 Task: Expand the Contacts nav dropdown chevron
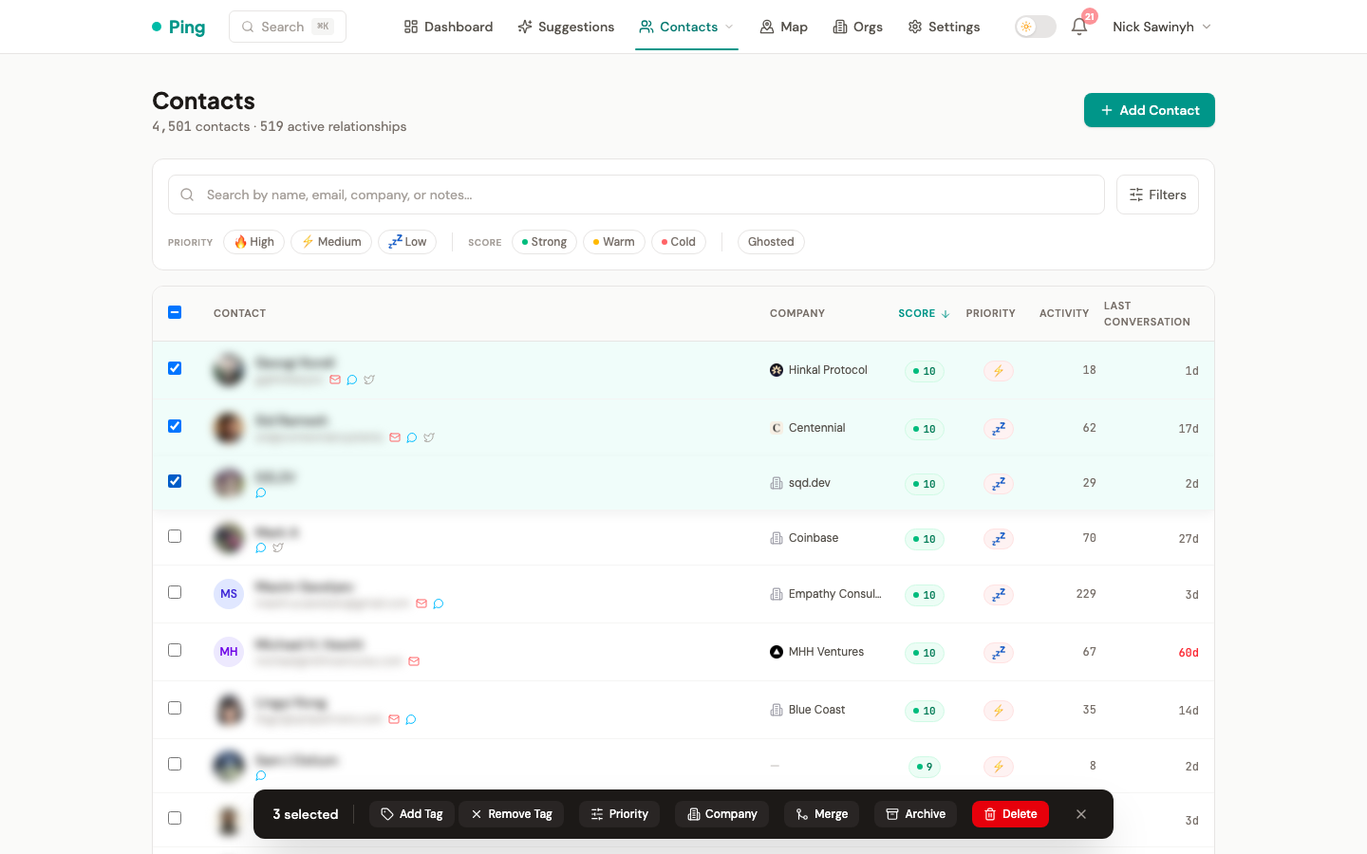[x=729, y=27]
